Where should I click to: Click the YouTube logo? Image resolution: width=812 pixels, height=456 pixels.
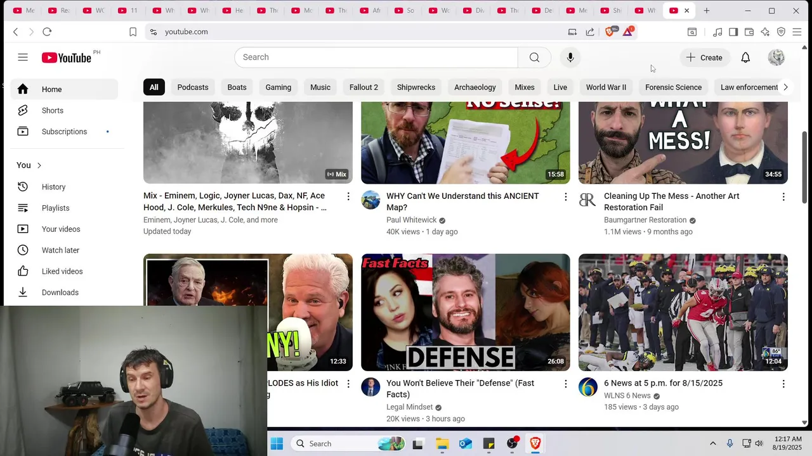coord(67,58)
